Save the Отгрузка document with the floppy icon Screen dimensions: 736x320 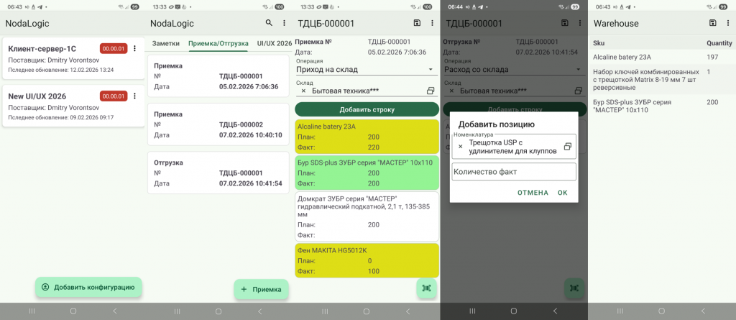click(565, 23)
